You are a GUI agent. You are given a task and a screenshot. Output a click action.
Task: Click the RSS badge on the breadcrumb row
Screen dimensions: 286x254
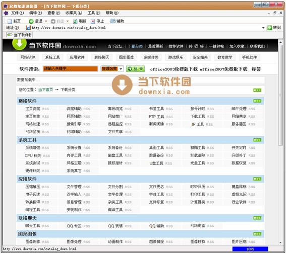(257, 90)
